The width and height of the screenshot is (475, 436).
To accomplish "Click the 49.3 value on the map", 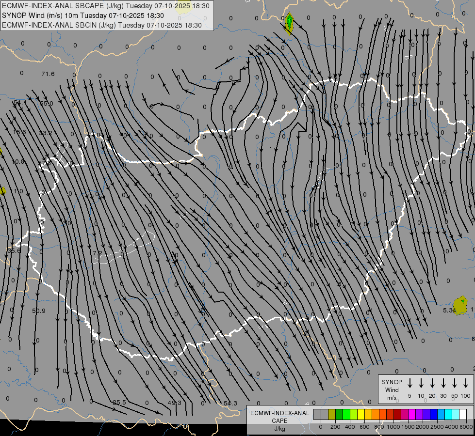I will coord(174,403).
